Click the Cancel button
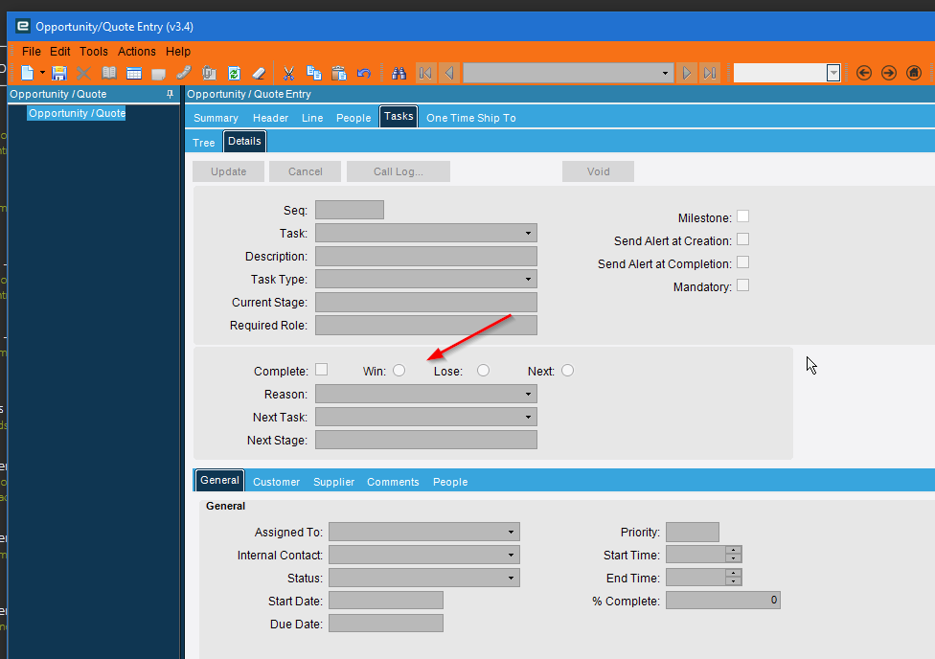The width and height of the screenshot is (935, 659). (306, 171)
